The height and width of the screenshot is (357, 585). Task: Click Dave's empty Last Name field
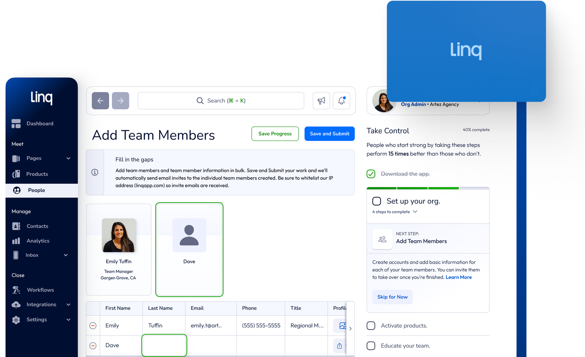click(164, 345)
